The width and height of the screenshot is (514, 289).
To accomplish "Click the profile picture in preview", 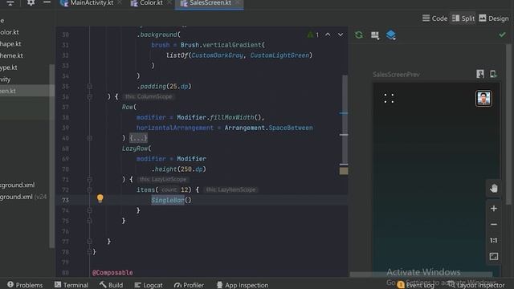I will (x=483, y=98).
